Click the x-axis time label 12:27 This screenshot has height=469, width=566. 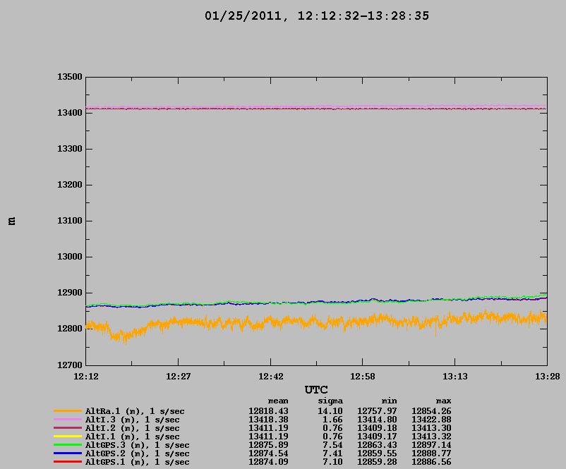(x=178, y=377)
